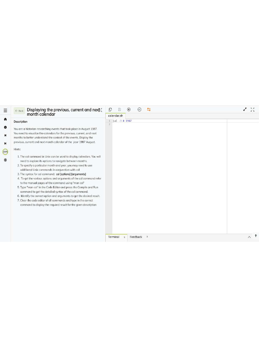Go back using the Back button

[19, 111]
